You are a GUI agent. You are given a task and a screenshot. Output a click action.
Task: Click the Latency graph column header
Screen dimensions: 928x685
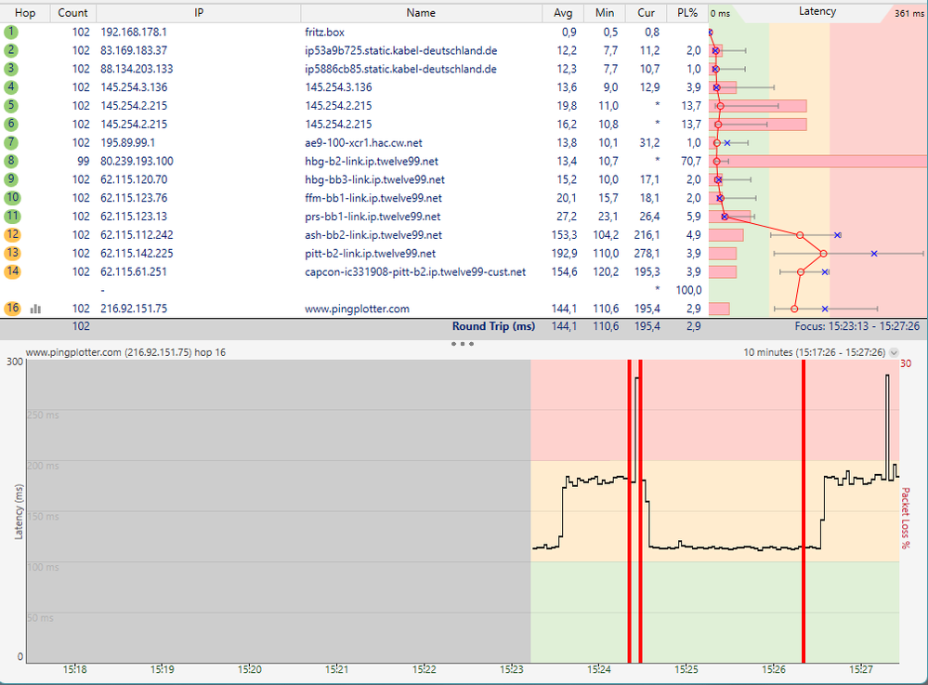point(817,12)
